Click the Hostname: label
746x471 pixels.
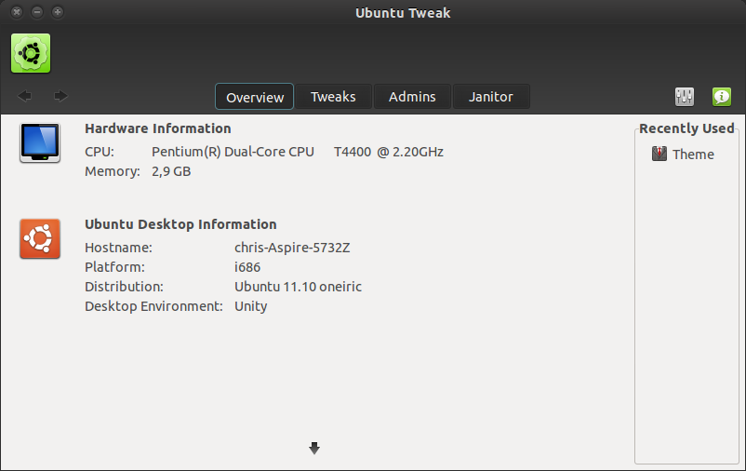click(x=118, y=248)
